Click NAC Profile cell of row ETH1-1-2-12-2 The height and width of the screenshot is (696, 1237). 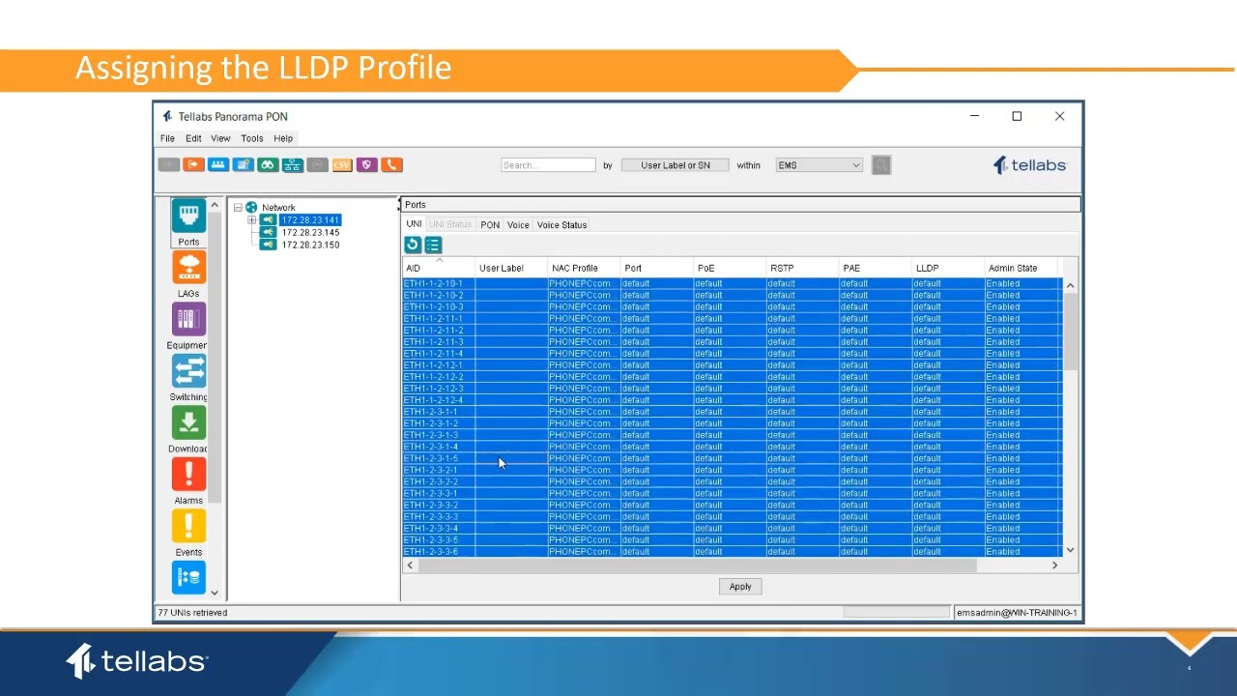point(584,377)
